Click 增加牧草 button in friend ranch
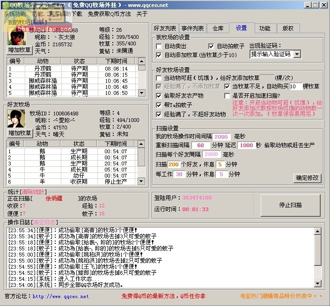 pos(20,133)
